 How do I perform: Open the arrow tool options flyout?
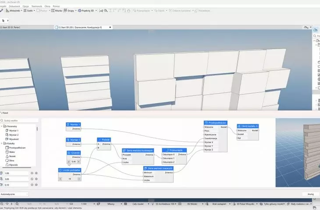8,21
